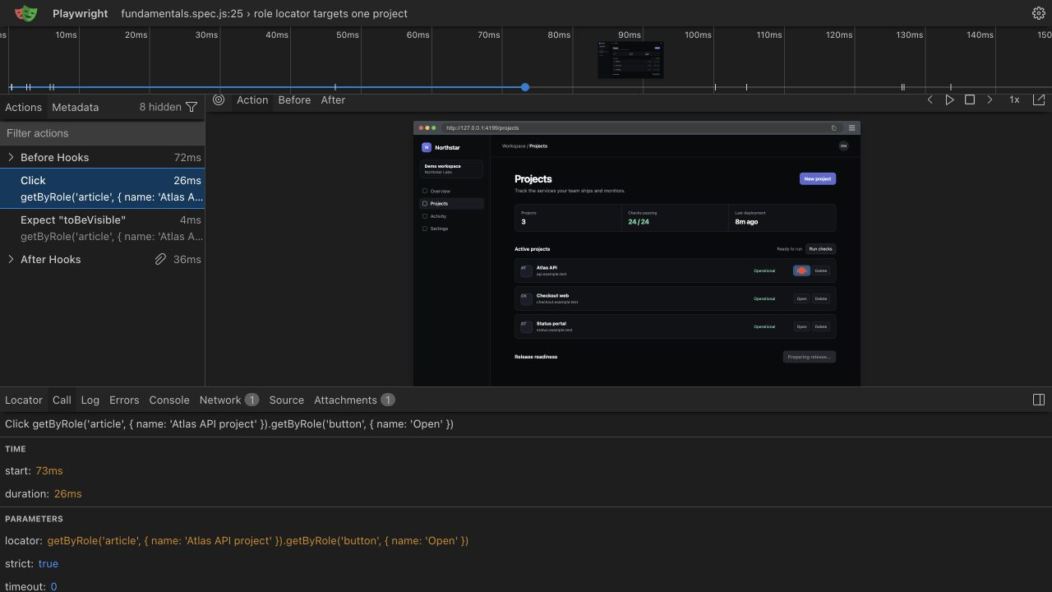Open the Network tab
Screen dimensions: 1052x592
(x=228, y=400)
